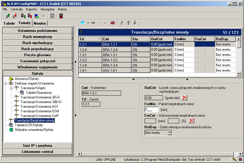Click 1-2-4 cell in Trl column
The image size is (244, 163).
(x=90, y=50)
